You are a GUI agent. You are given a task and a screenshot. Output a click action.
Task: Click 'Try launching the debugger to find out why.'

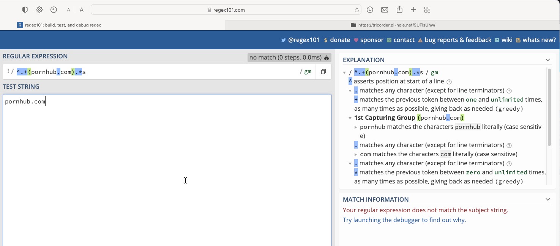tap(404, 220)
